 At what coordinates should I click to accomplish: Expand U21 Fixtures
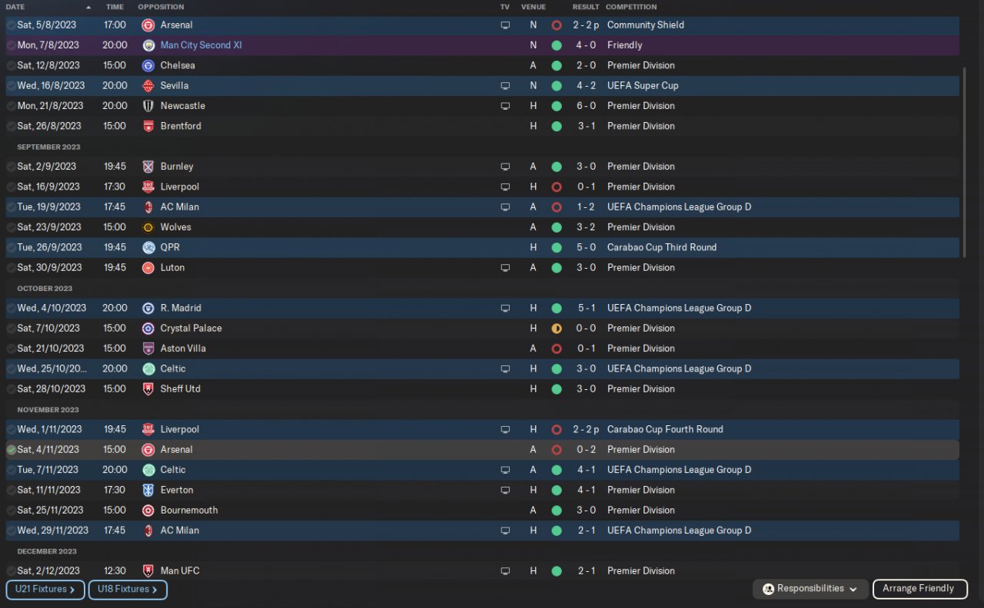point(45,590)
